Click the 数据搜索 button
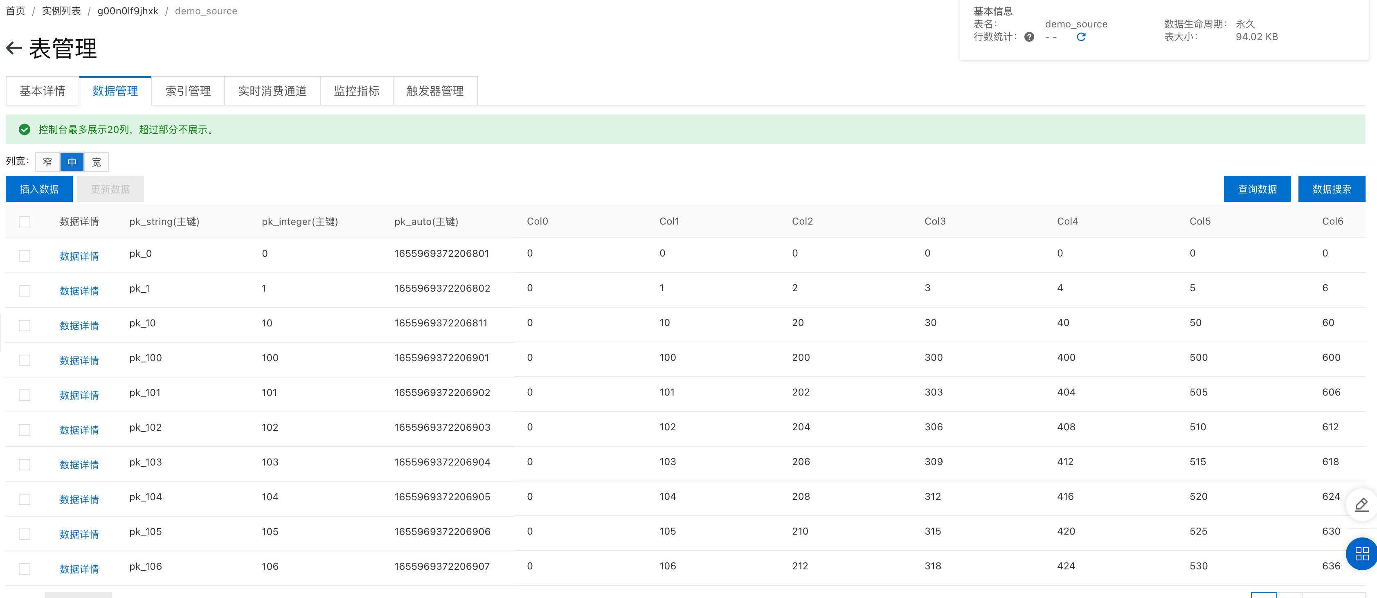1377x598 pixels. (x=1331, y=189)
